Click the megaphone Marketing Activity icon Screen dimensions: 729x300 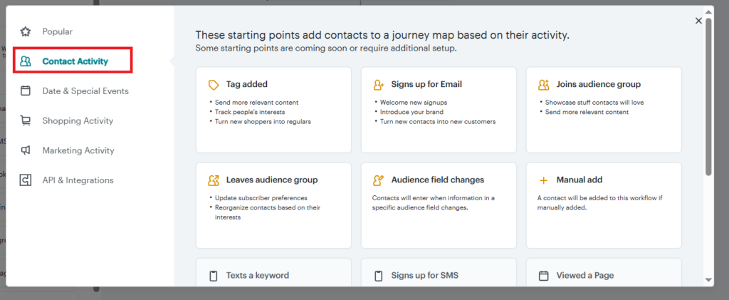(26, 151)
